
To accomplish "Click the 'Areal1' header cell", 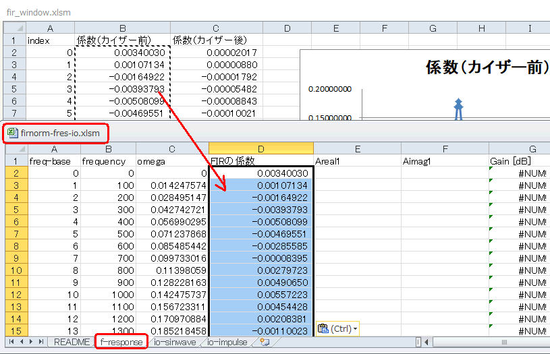I will [358, 161].
